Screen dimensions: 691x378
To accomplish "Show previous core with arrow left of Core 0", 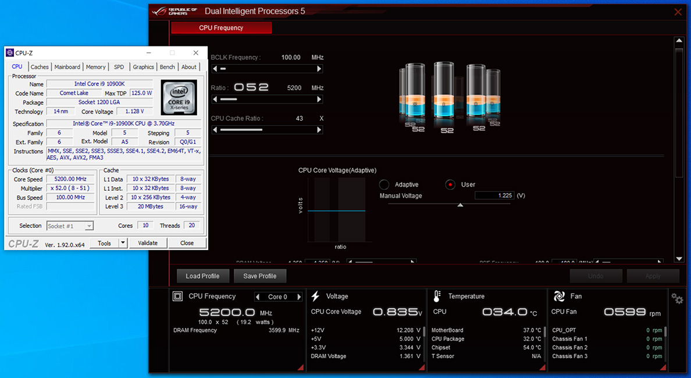I will 258,297.
